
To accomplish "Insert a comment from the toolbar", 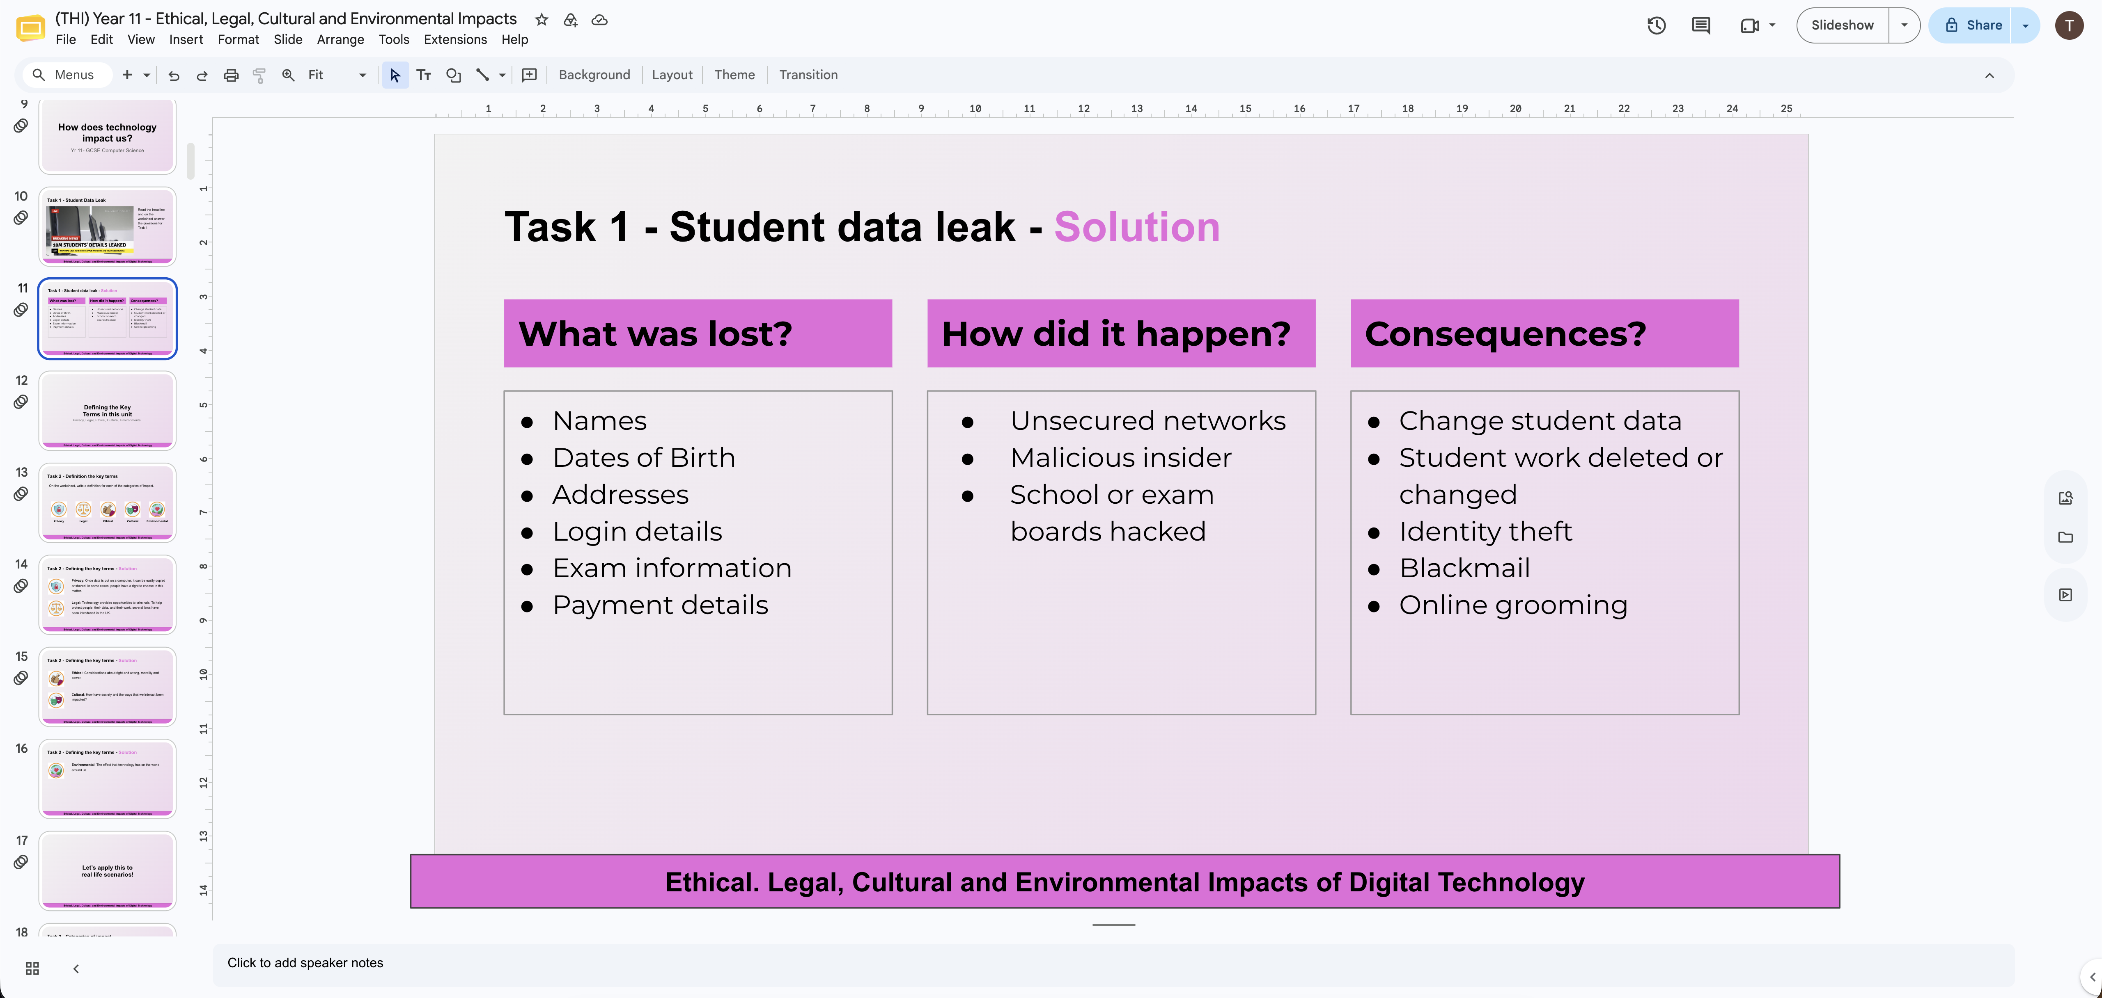I will (530, 75).
